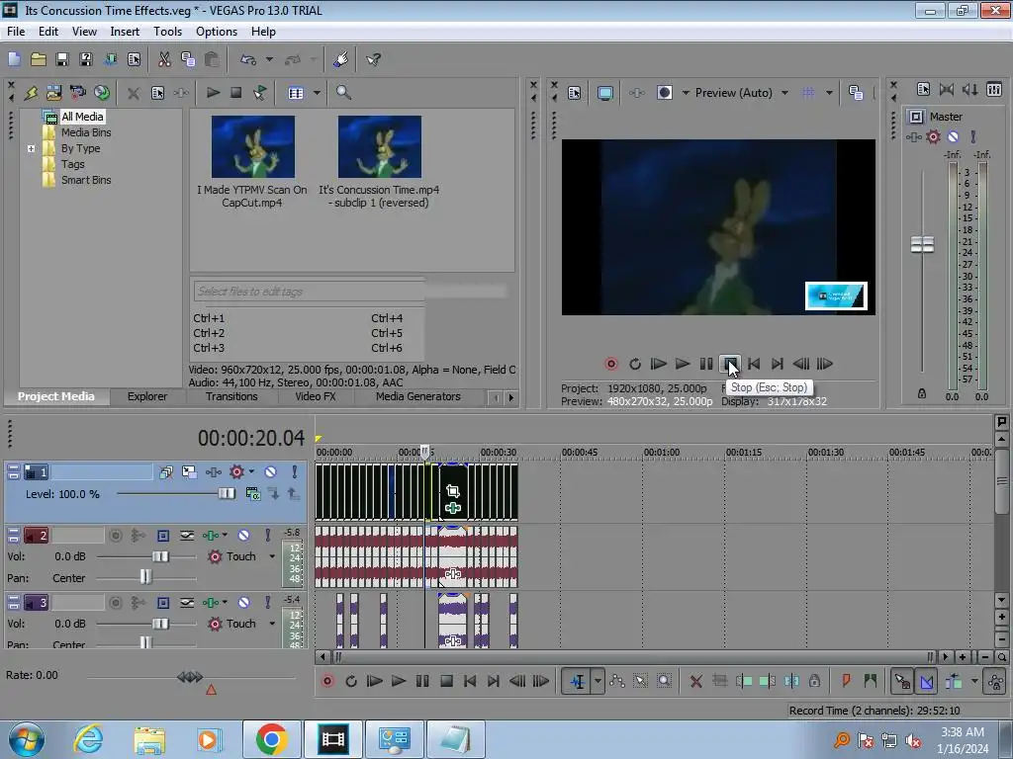Switch to the Transitions tab
Viewport: 1013px width, 759px height.
[x=231, y=396]
